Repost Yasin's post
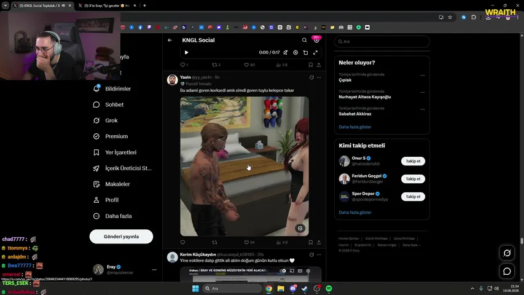 (x=214, y=242)
